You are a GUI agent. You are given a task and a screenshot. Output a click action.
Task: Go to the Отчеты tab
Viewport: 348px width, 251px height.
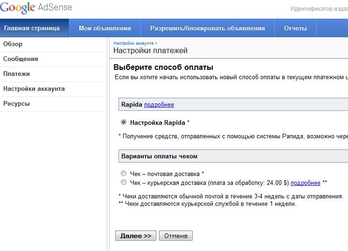coord(295,28)
